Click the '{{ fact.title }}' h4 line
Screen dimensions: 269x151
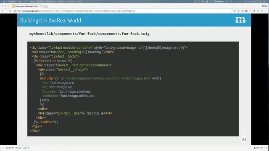pos(75,113)
